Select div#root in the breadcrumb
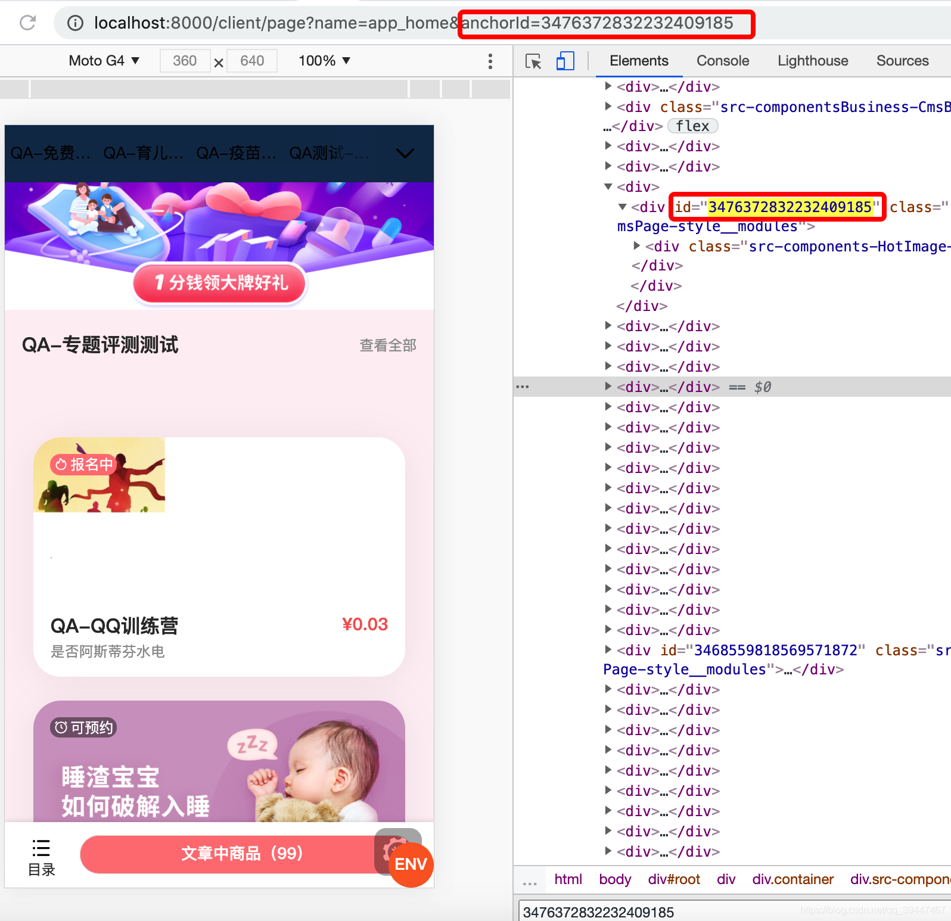 674,879
